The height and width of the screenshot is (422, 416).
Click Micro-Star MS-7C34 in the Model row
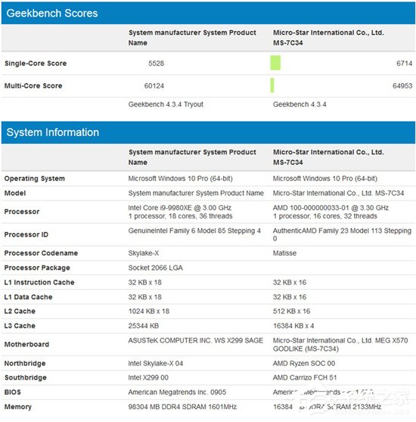click(338, 193)
